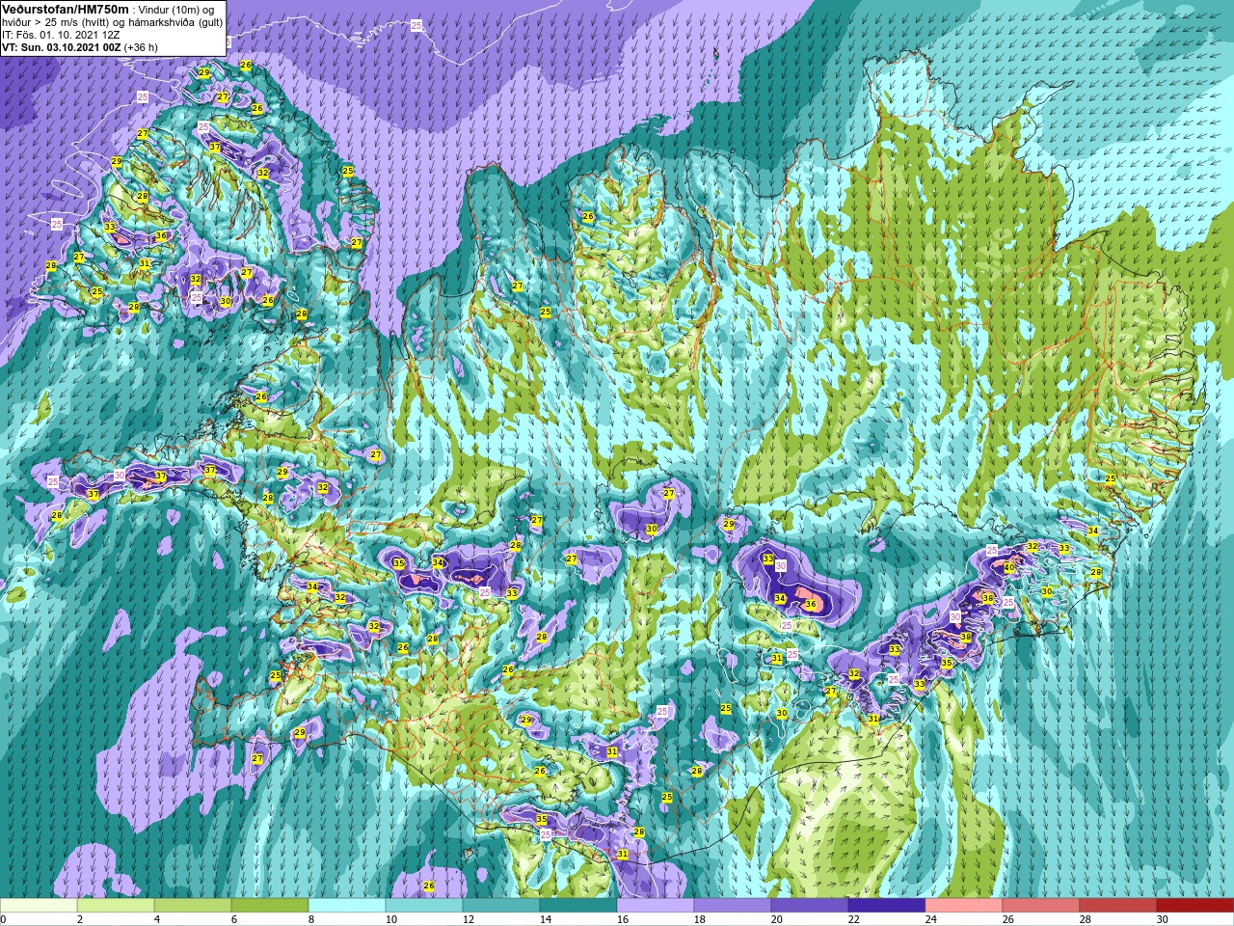Click the legend scale number 26
This screenshot has height=926, width=1234.
(x=1008, y=919)
